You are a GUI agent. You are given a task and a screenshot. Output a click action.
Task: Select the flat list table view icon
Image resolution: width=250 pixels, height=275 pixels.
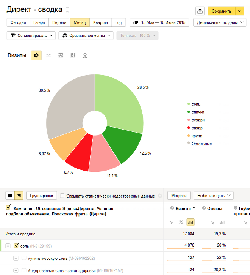click(x=10, y=196)
